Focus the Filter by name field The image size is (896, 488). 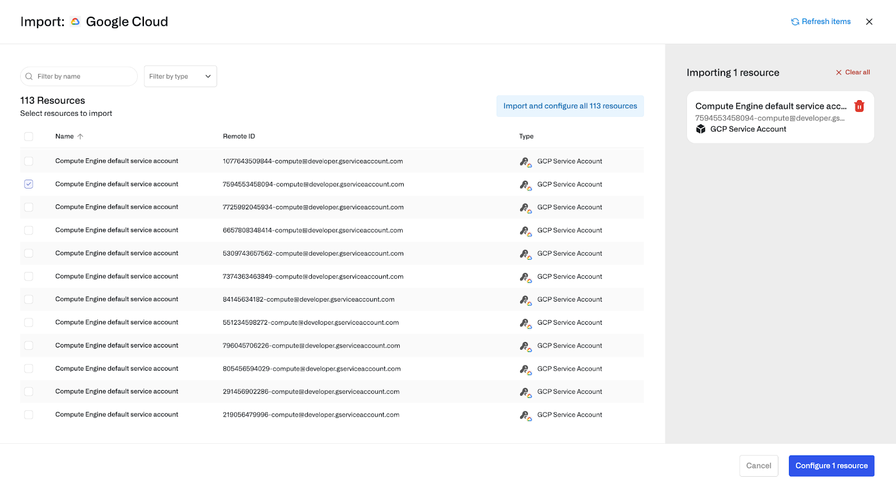click(x=79, y=77)
